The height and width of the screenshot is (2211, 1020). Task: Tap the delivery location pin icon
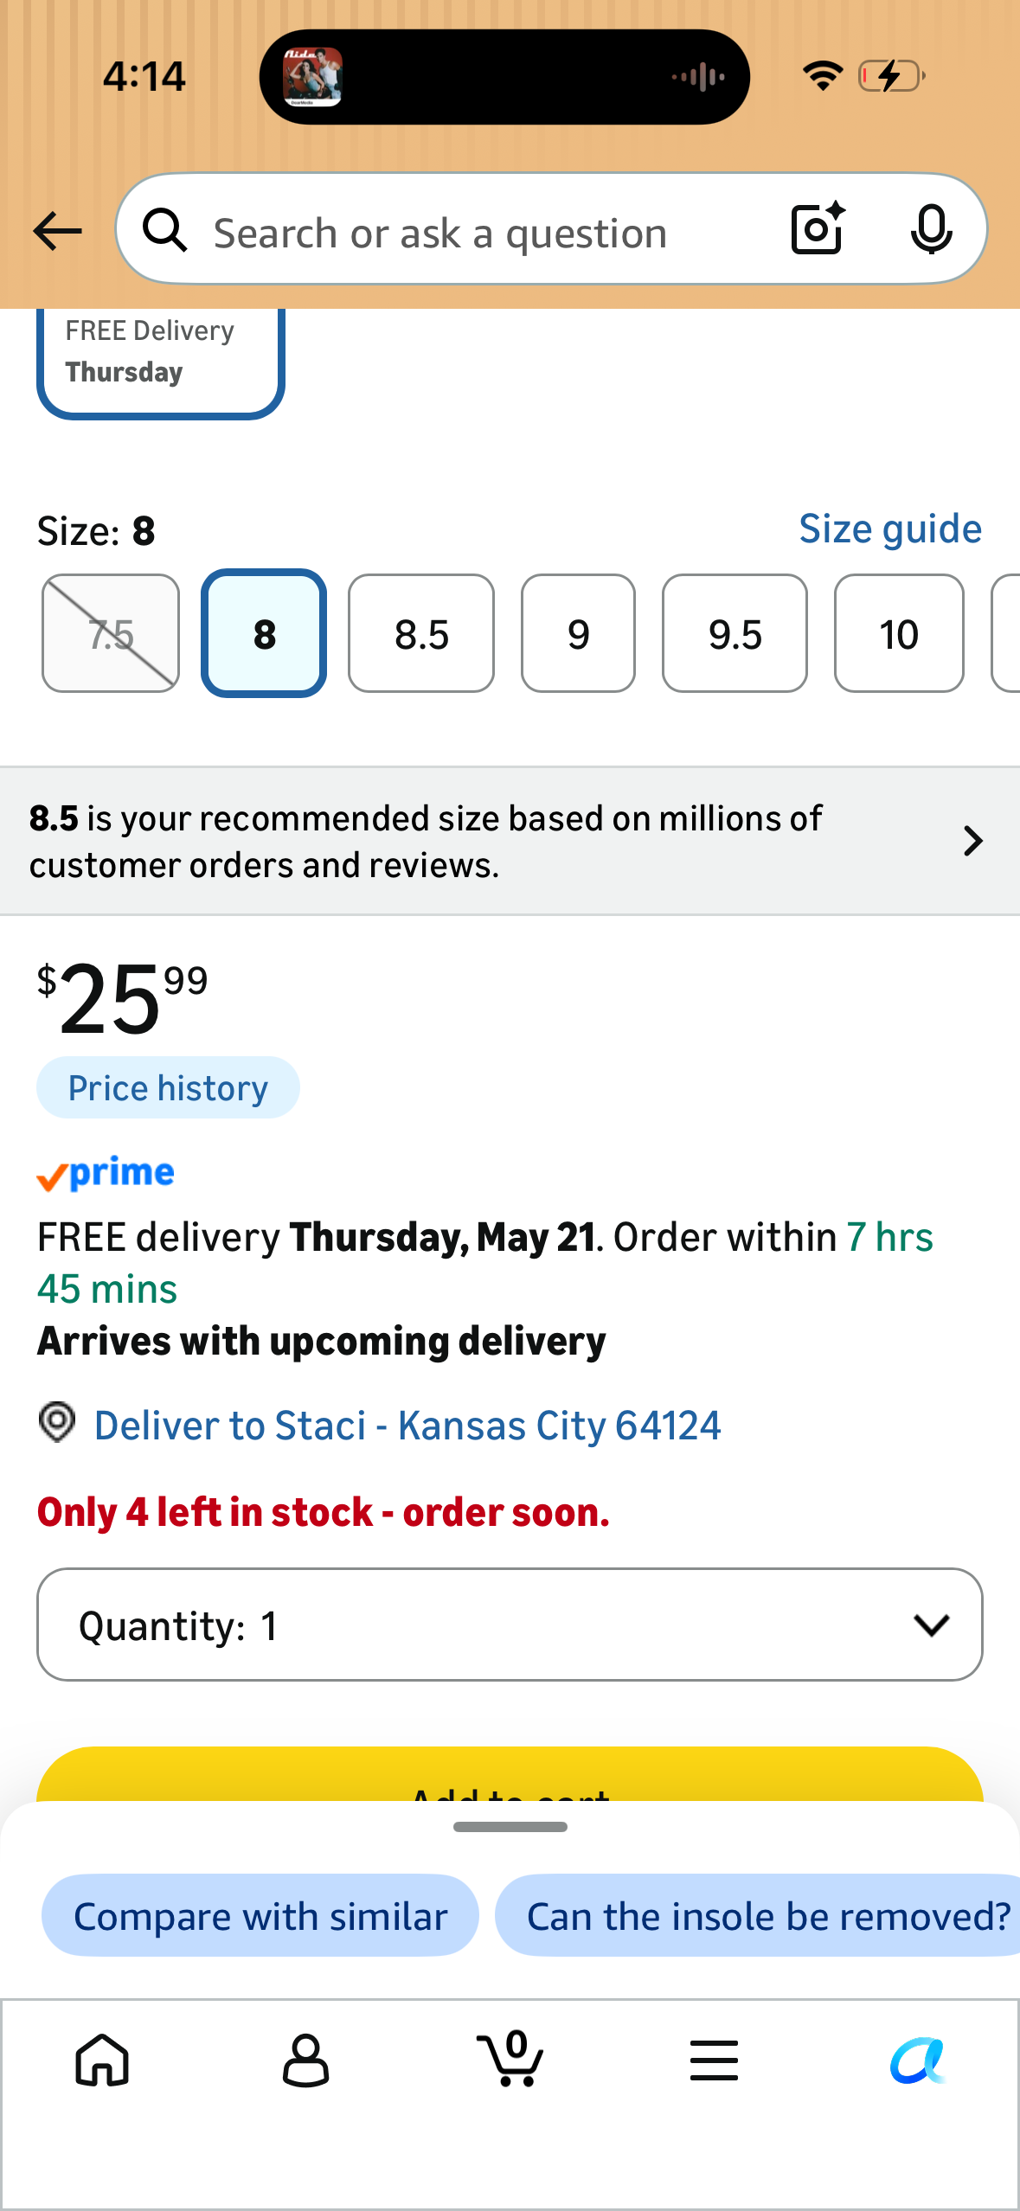click(57, 1423)
